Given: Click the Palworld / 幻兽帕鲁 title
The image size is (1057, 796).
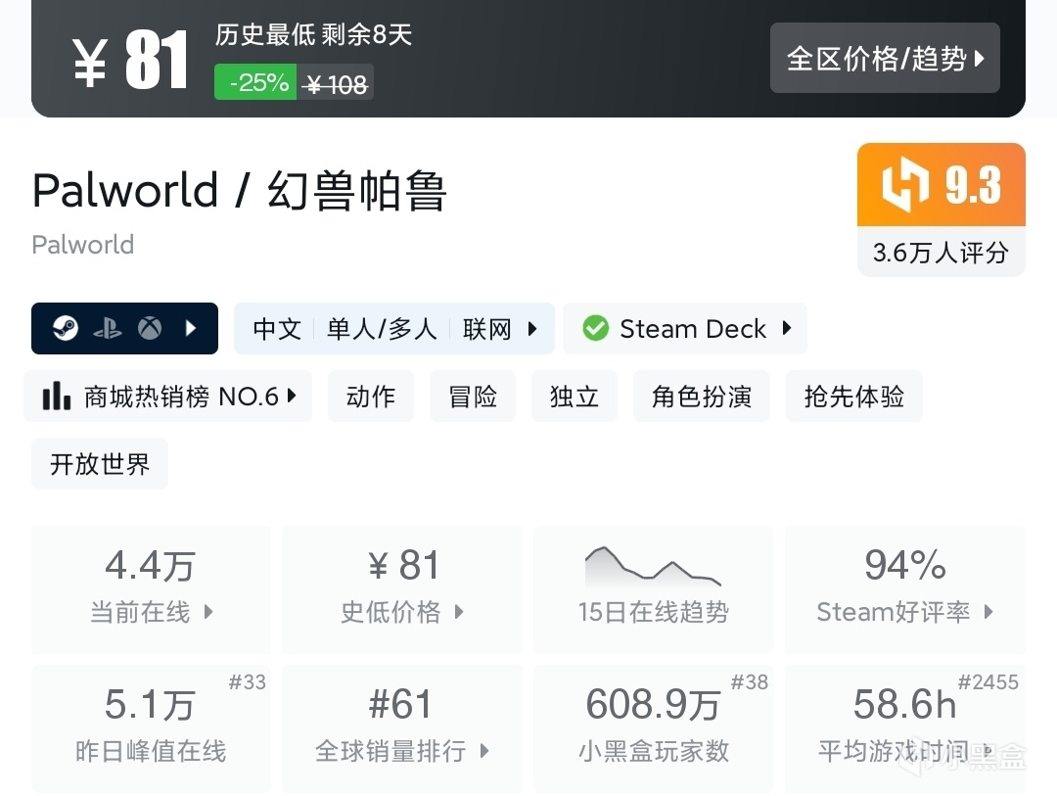Looking at the screenshot, I should [240, 190].
